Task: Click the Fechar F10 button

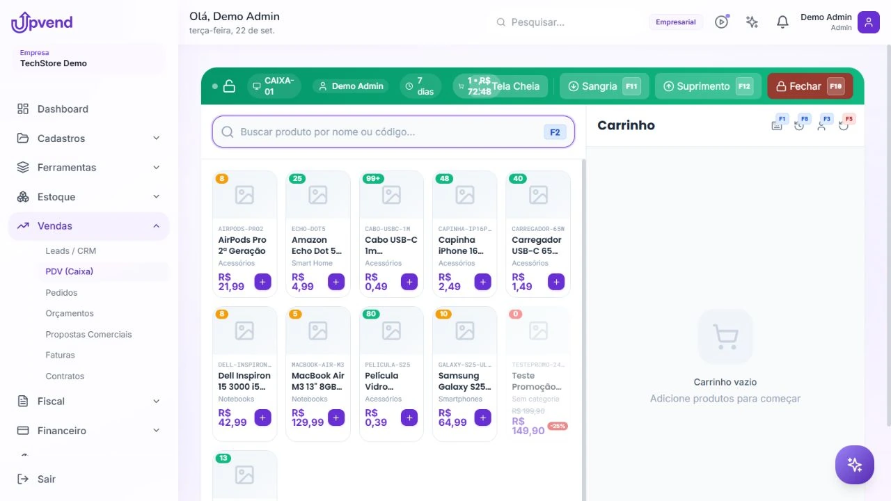Action: [x=810, y=86]
